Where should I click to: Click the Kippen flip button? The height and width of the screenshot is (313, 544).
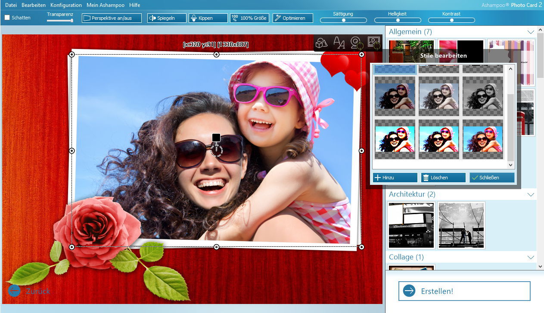tap(208, 18)
